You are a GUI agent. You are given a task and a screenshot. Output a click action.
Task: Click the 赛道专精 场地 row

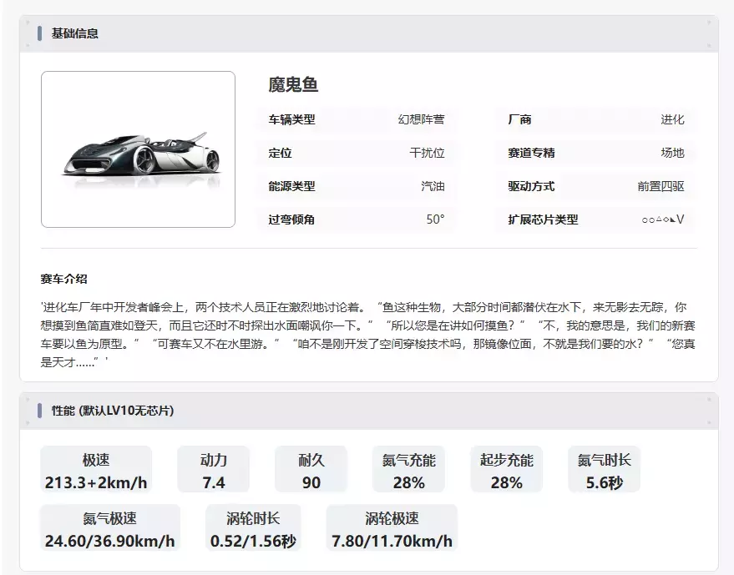(595, 153)
